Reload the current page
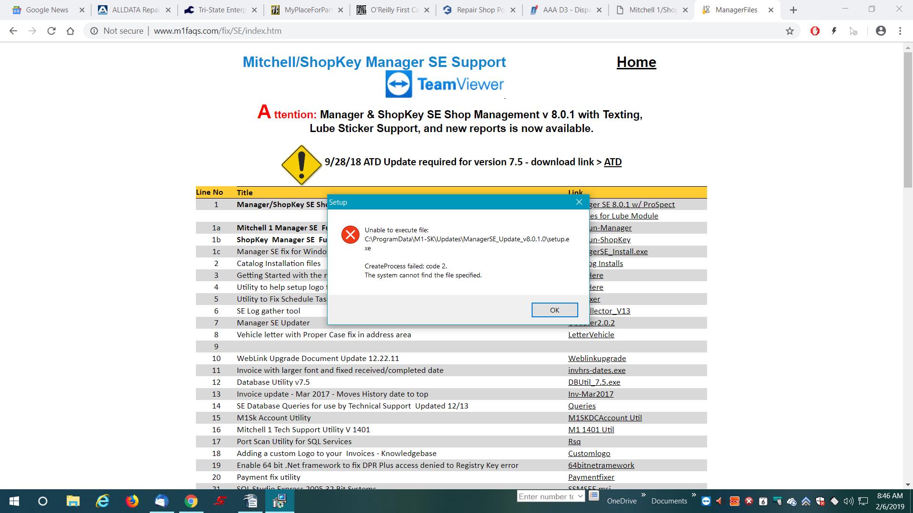The image size is (913, 513). (x=51, y=31)
